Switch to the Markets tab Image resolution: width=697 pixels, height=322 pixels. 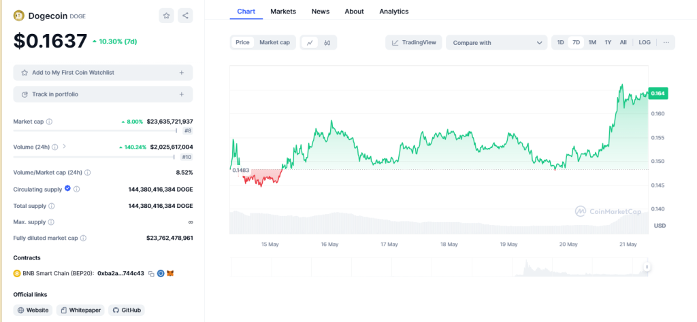(x=283, y=12)
